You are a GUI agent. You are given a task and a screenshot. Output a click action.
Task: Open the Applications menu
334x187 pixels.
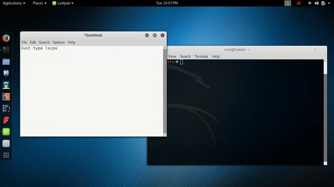(14, 3)
